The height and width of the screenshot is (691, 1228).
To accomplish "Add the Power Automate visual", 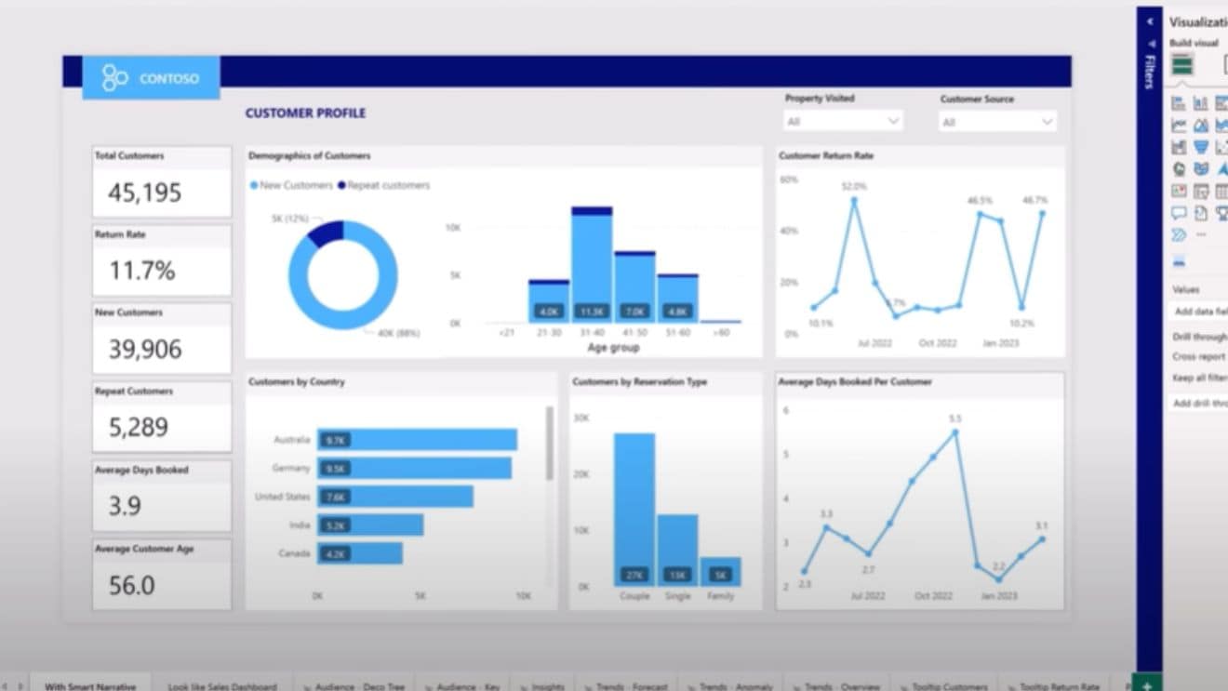I will [x=1179, y=234].
